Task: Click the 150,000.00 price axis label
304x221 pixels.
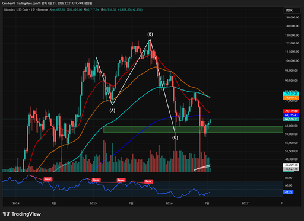Action: (x=292, y=17)
